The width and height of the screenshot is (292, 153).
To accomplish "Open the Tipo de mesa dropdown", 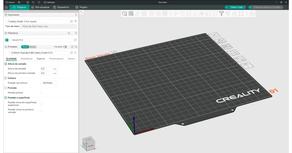I will click(x=48, y=26).
